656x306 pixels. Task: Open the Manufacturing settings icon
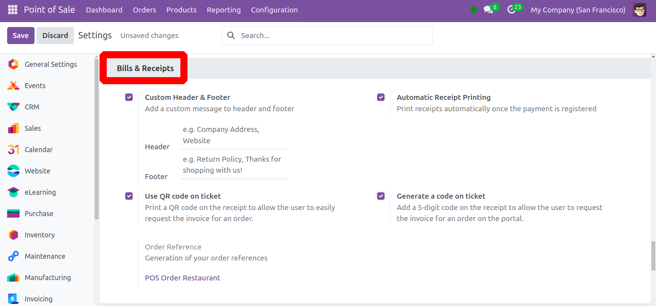tap(14, 278)
